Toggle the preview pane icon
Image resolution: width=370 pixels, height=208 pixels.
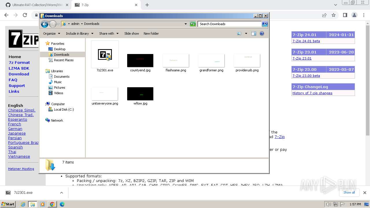click(x=254, y=34)
